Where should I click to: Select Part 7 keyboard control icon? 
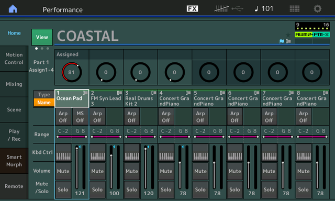click(269, 152)
